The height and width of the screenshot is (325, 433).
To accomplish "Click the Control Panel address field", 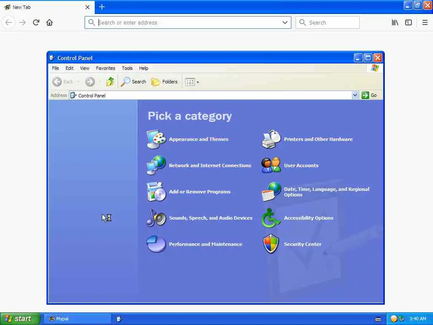I will tap(214, 95).
